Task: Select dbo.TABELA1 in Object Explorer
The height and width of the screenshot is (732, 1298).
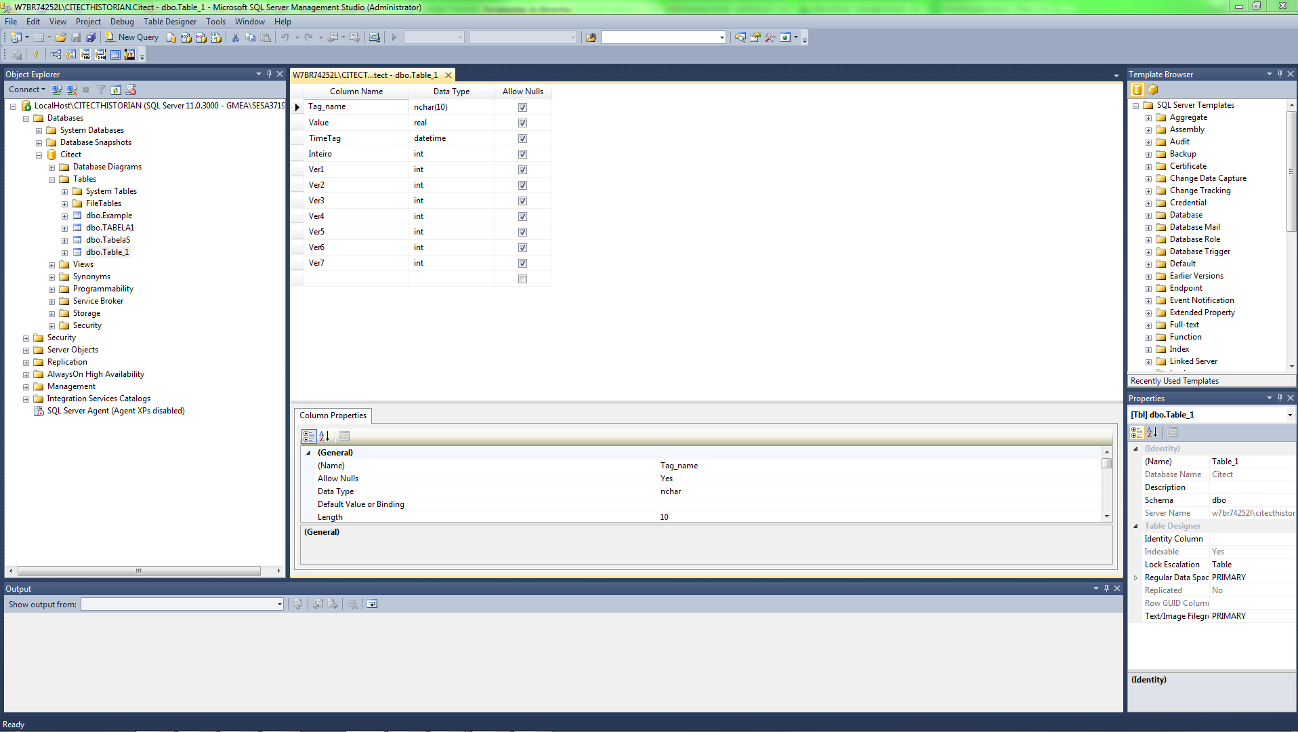Action: [110, 228]
